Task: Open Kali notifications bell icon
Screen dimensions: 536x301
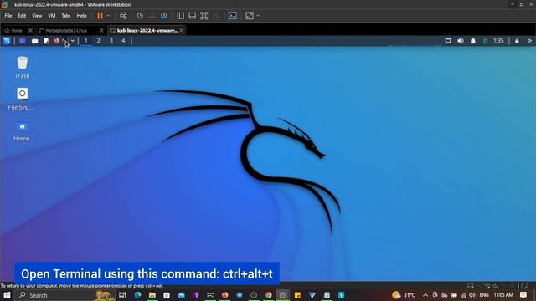Action: pos(472,41)
